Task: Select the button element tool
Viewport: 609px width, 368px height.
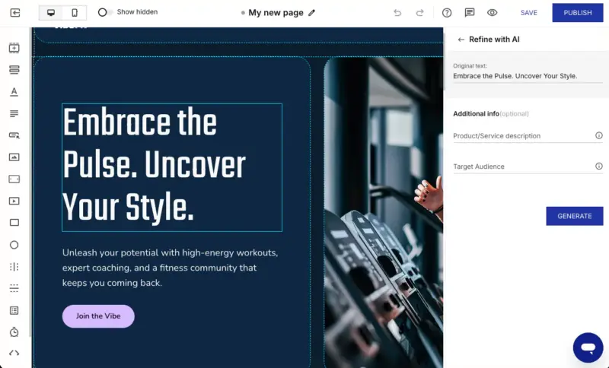Action: click(14, 135)
